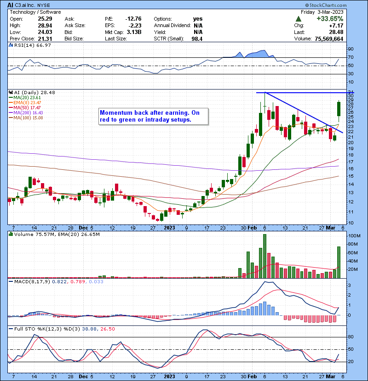Click the candlestick icon beside AI (Daily)
This screenshot has width=368, height=381.
(11, 92)
